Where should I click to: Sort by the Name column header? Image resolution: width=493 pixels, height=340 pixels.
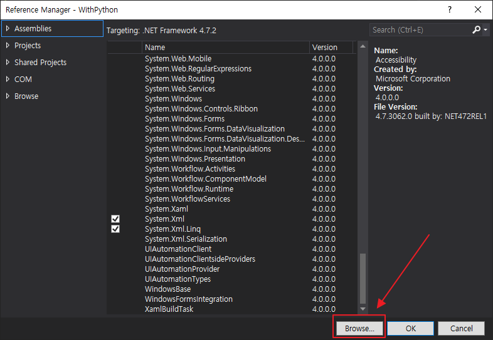coord(225,48)
